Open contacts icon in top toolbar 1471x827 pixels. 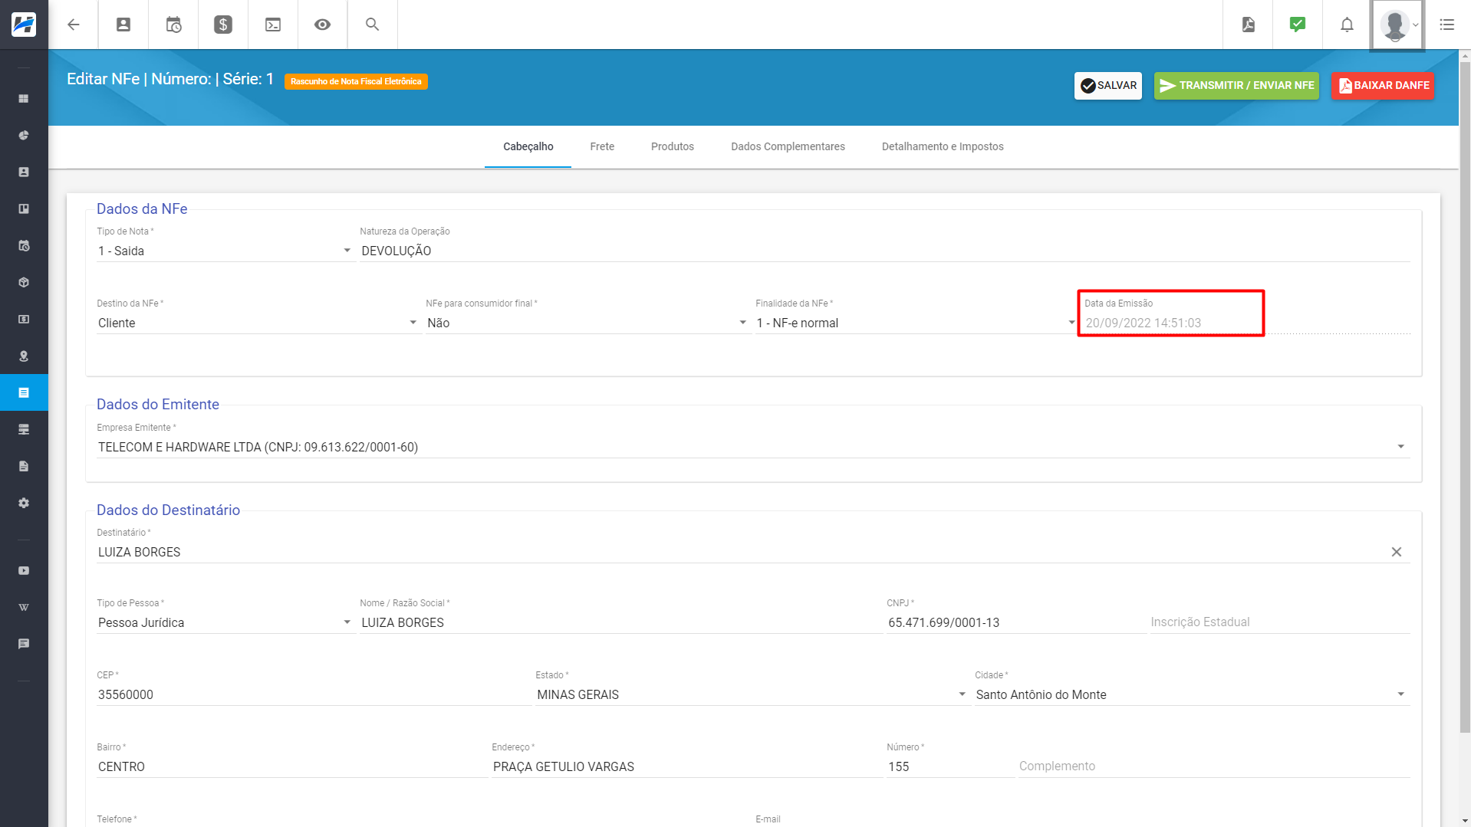[x=123, y=25]
